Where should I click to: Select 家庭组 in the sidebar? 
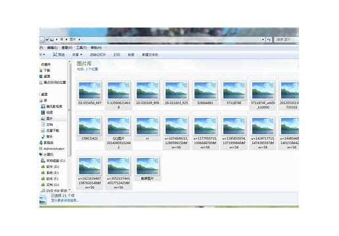[47, 142]
